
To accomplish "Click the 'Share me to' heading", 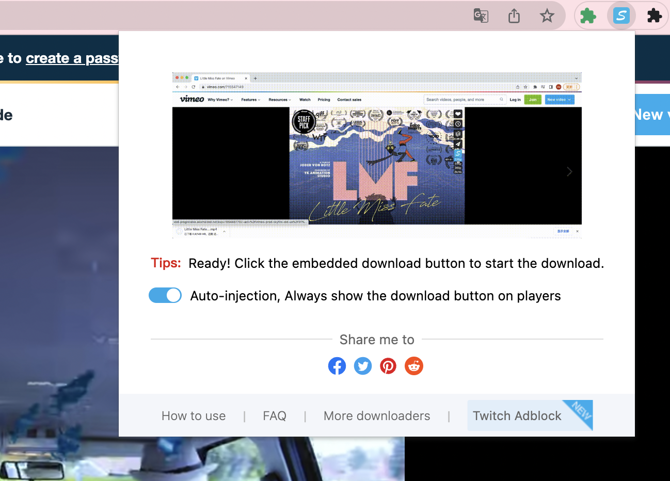I will pos(377,340).
